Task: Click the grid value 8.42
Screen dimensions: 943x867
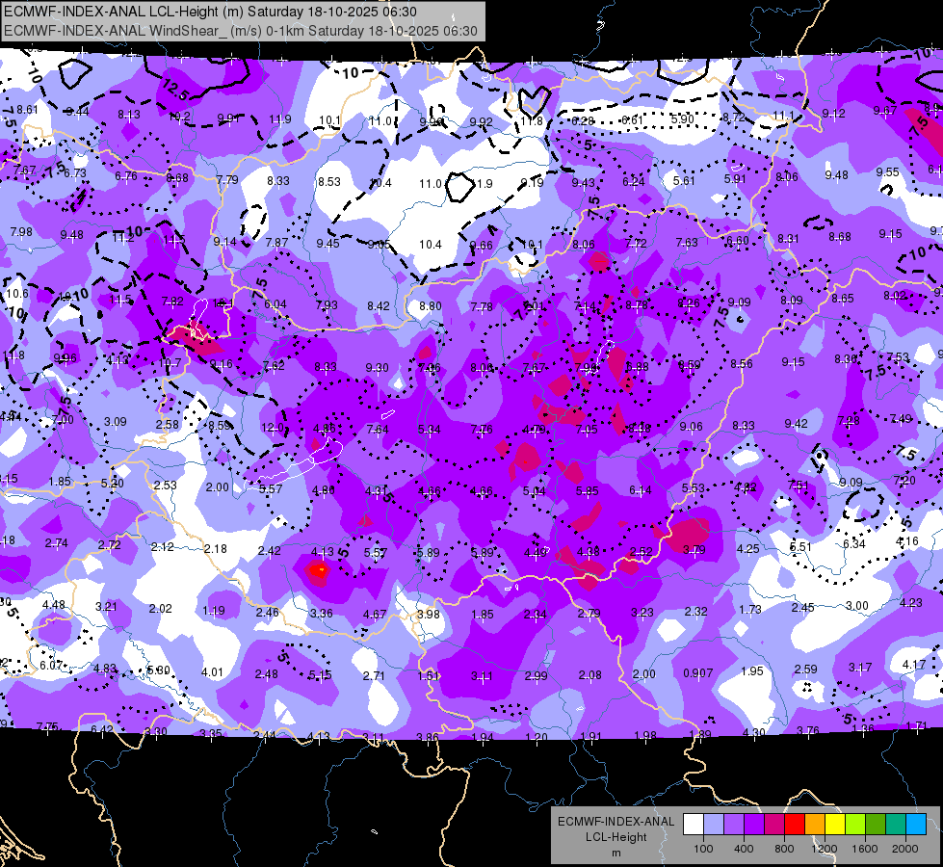Action: (x=379, y=306)
